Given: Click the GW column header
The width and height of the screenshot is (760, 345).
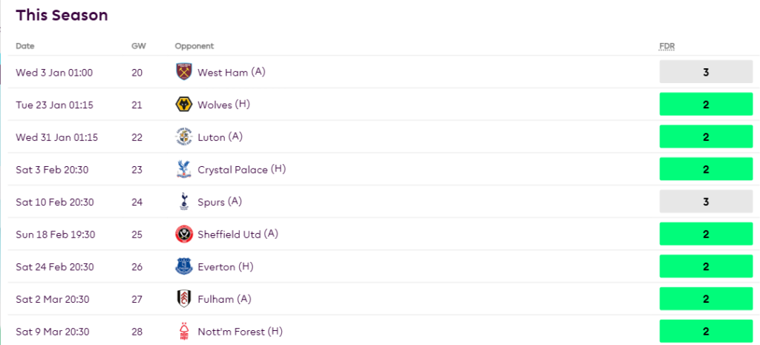Looking at the screenshot, I should pos(139,46).
